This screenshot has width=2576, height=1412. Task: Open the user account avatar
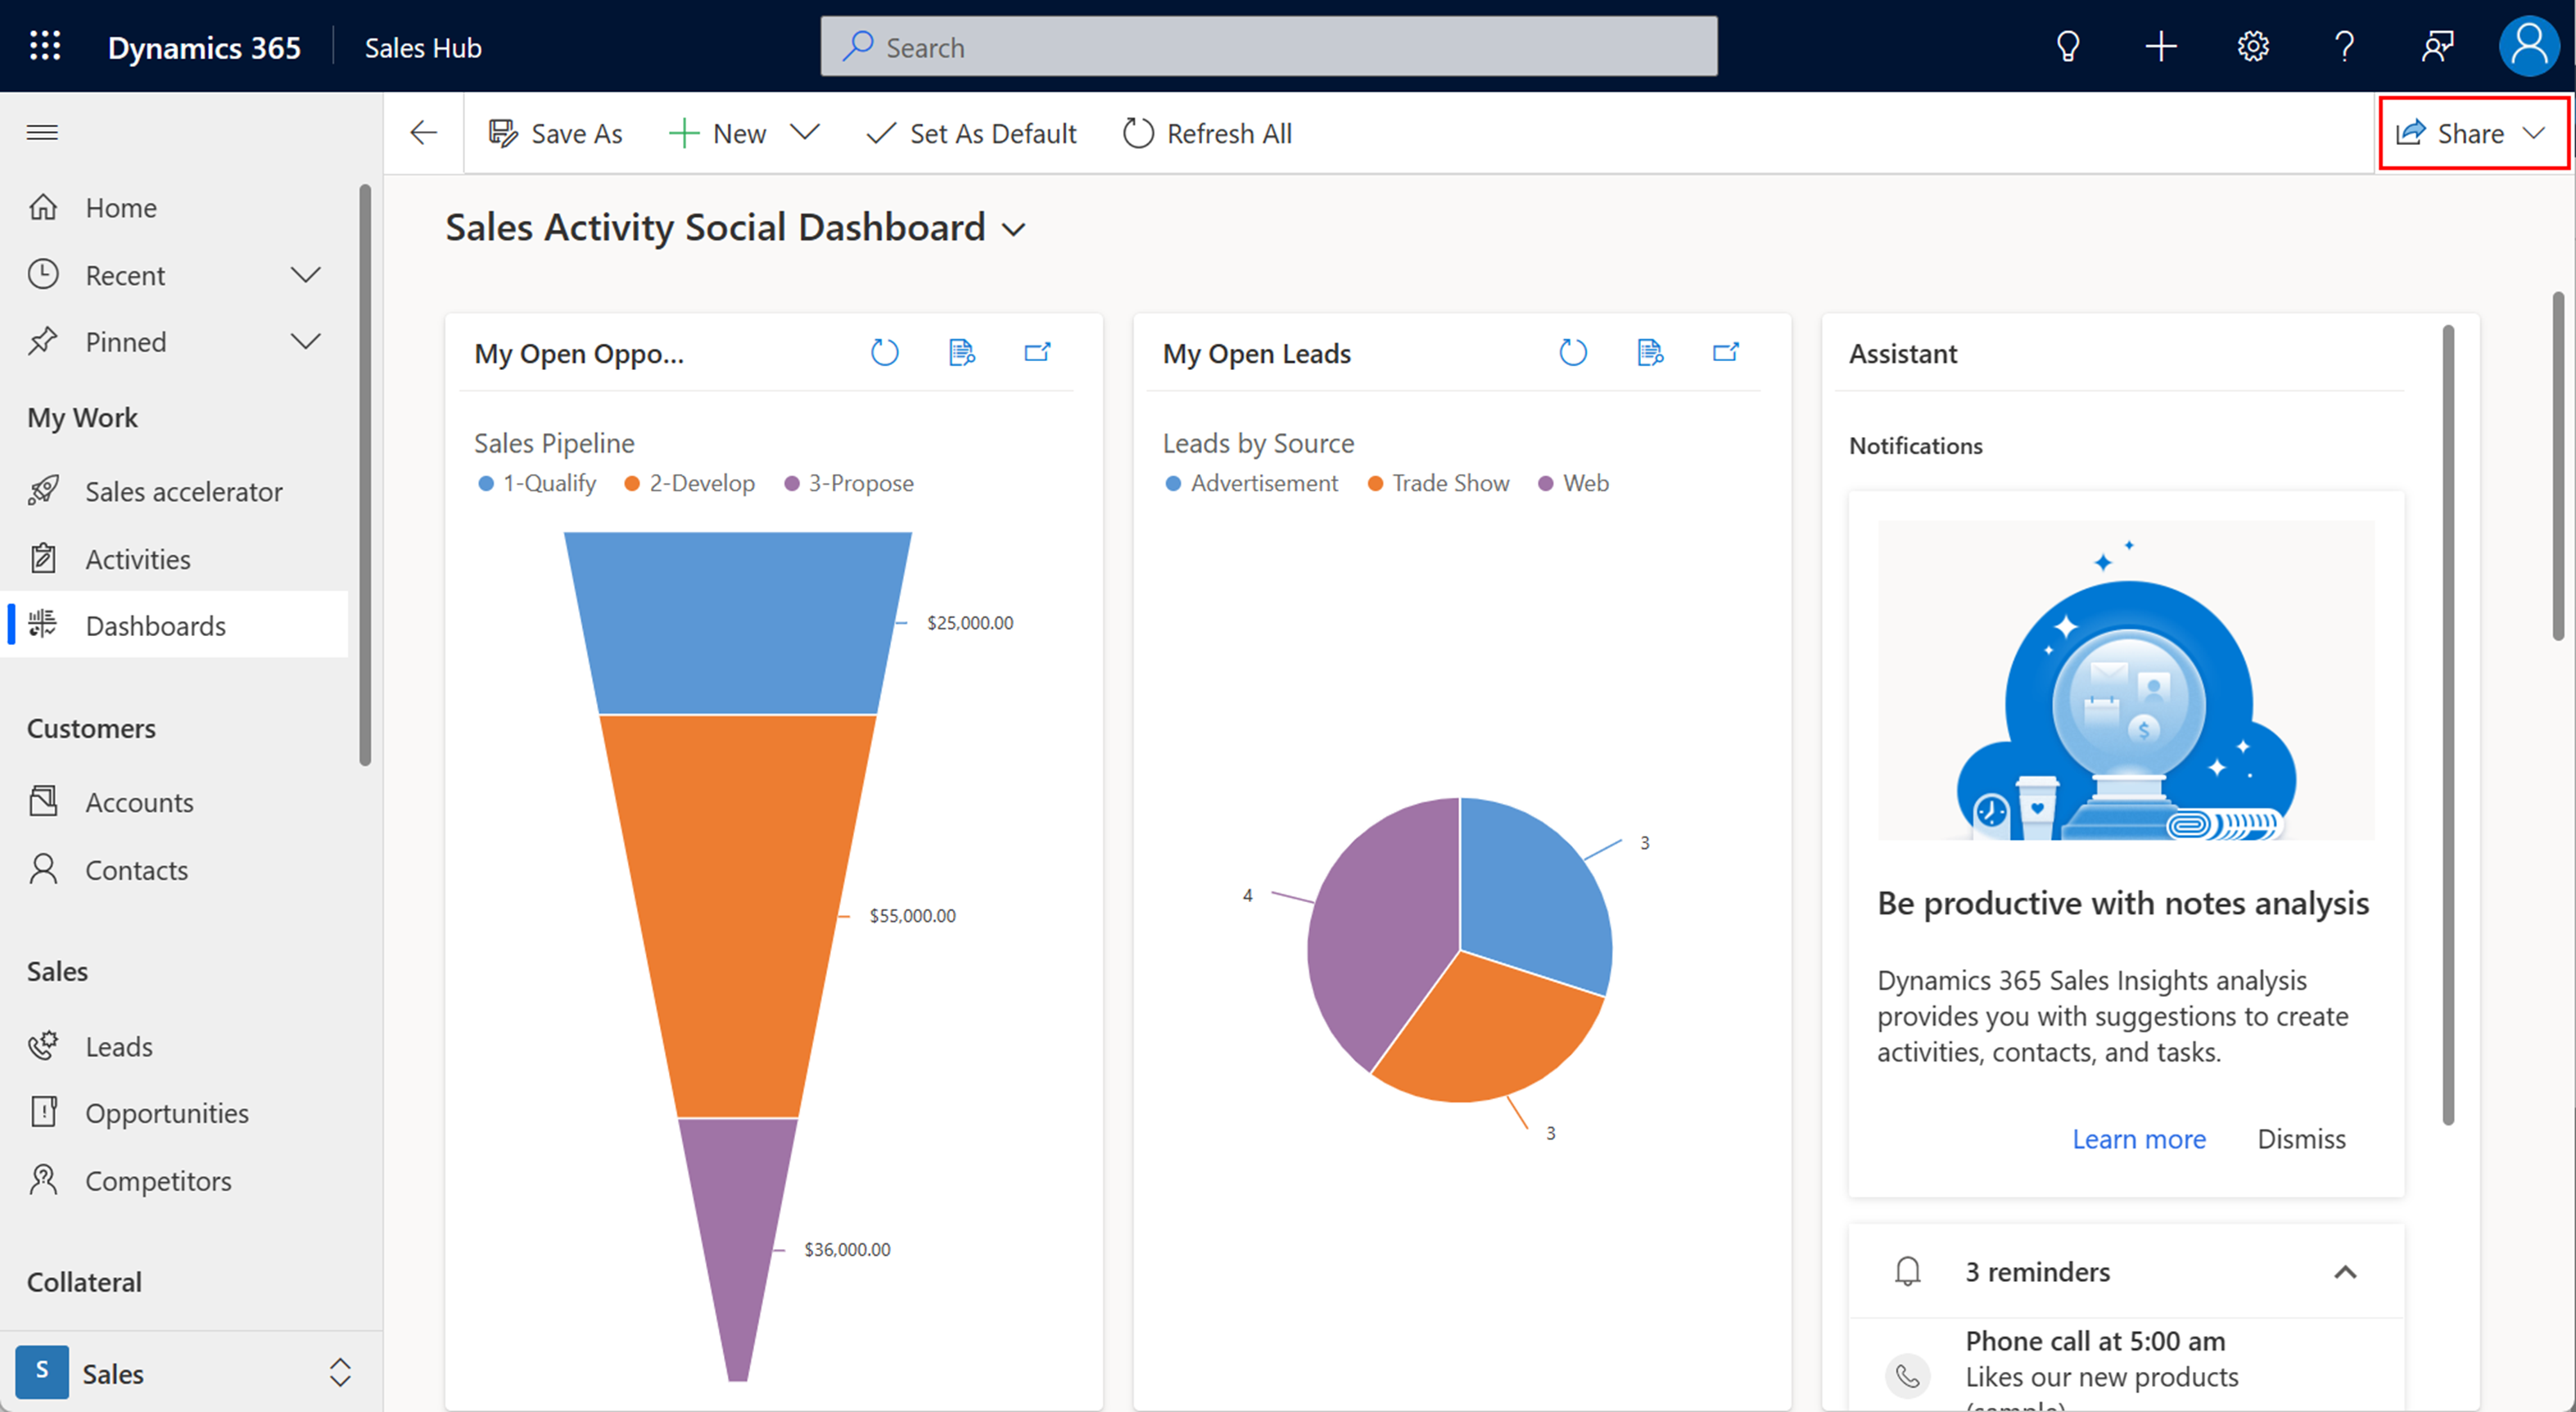2529,46
